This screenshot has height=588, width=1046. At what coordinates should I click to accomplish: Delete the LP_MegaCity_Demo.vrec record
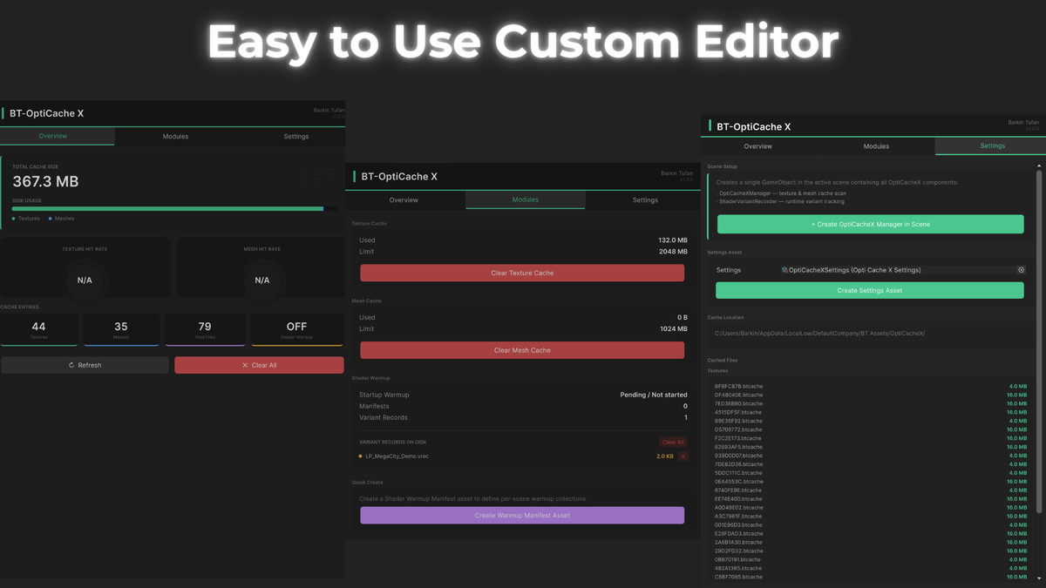coord(683,456)
